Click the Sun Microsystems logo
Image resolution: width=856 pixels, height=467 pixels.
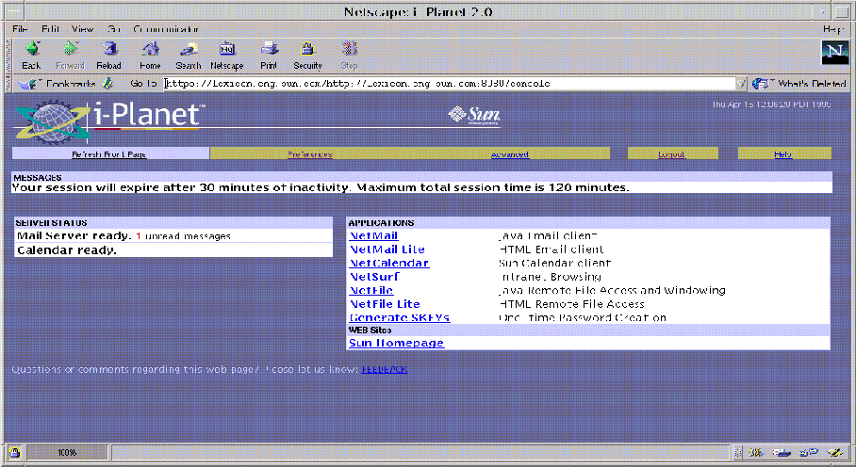click(474, 115)
